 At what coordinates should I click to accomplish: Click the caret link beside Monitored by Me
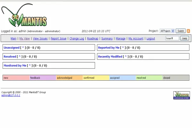30,66
